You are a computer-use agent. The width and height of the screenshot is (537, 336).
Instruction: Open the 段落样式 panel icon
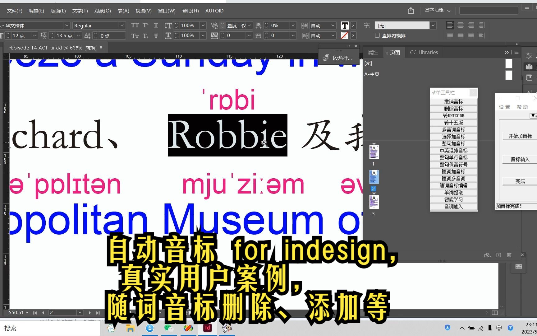327,58
